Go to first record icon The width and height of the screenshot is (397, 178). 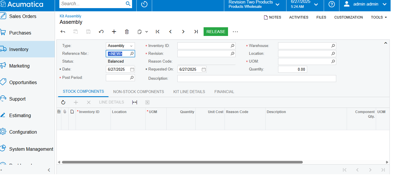(158, 32)
